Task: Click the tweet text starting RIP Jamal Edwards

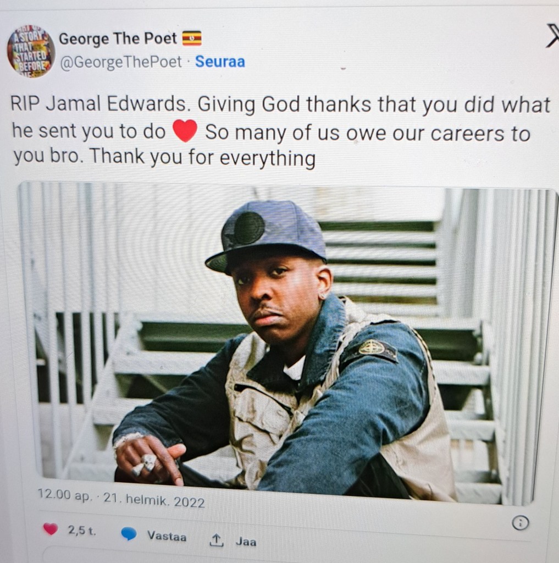Action: pyautogui.click(x=280, y=131)
